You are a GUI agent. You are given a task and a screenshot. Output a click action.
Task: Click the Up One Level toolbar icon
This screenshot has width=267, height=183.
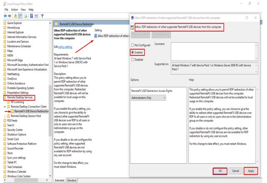click(15, 16)
